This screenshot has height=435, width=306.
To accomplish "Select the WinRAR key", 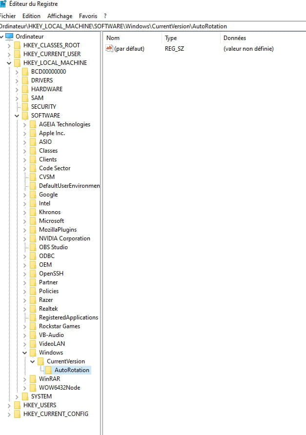I will point(49,379).
